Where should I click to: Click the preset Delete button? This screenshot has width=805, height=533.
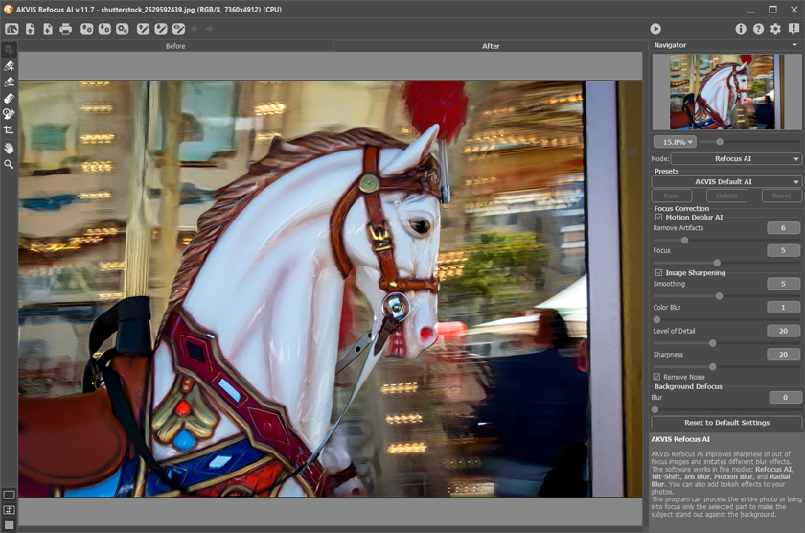coord(726,196)
